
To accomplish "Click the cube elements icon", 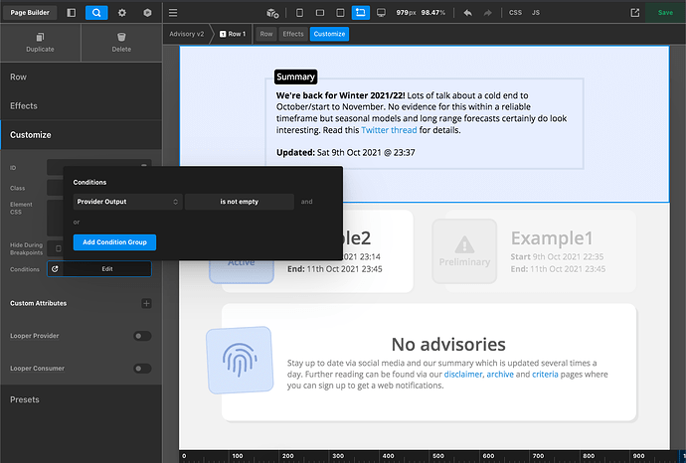I will click(x=148, y=13).
